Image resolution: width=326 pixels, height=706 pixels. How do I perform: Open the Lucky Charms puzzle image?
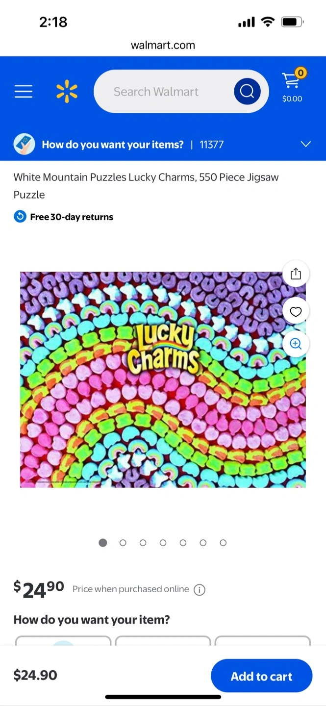pos(163,379)
